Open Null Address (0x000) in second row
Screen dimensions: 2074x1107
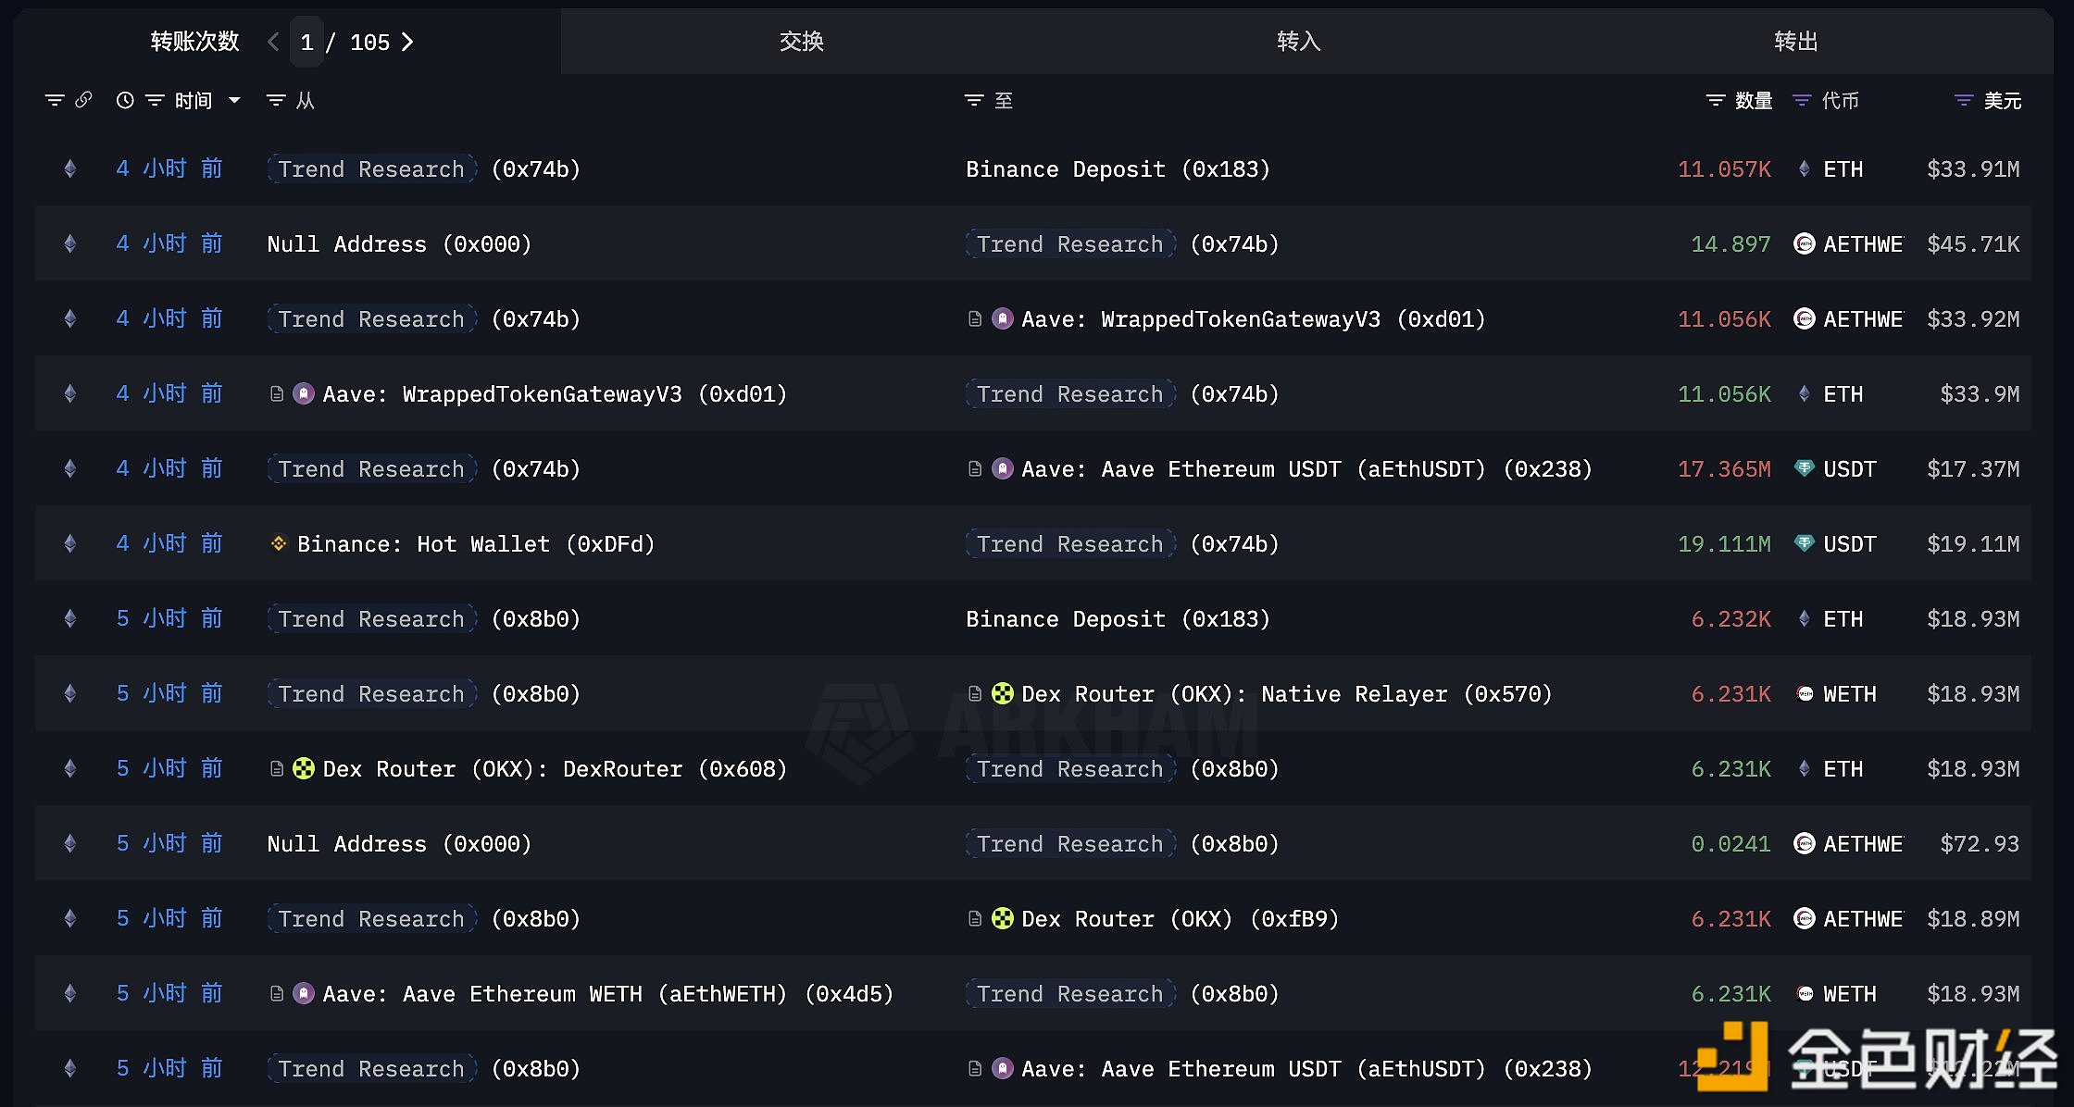coord(398,244)
